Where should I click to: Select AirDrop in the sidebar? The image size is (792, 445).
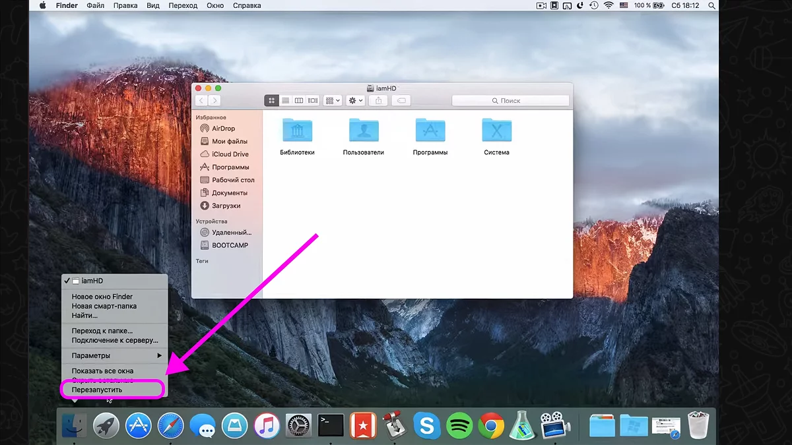click(x=223, y=129)
